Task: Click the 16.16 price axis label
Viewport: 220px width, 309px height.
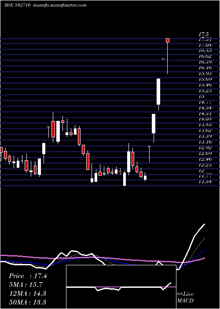Action: 205,68
